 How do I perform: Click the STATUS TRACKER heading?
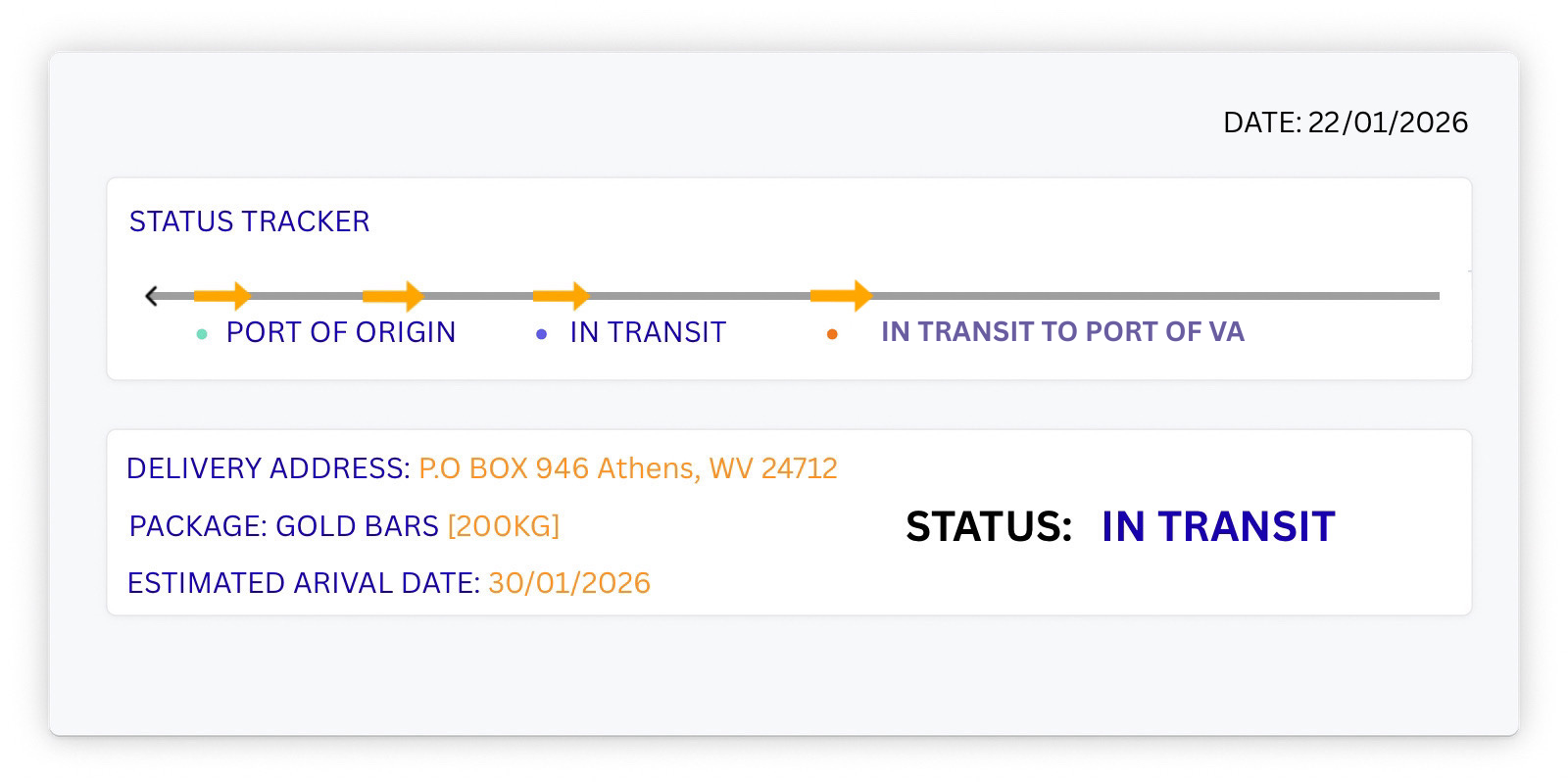point(250,221)
